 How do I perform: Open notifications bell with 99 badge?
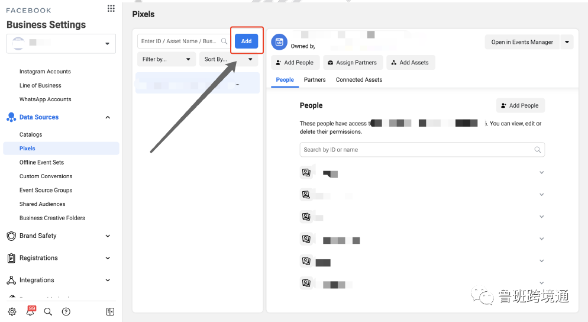click(30, 311)
